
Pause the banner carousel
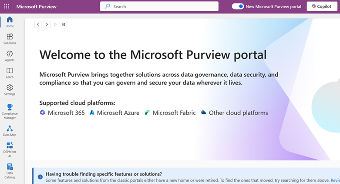pyautogui.click(x=64, y=24)
